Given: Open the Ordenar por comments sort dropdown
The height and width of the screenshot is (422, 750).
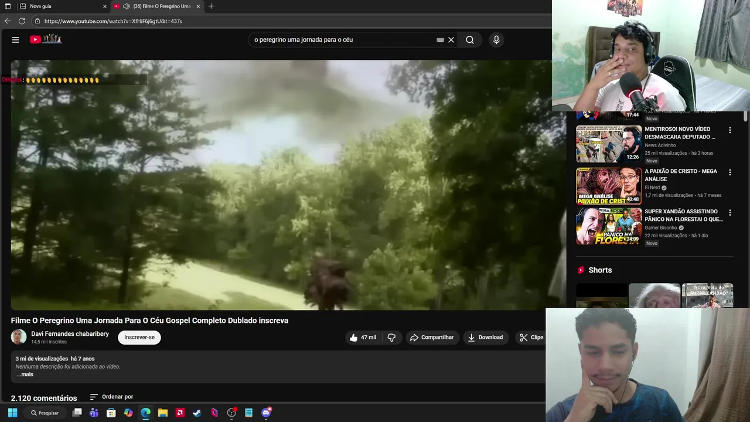Looking at the screenshot, I should click(111, 397).
